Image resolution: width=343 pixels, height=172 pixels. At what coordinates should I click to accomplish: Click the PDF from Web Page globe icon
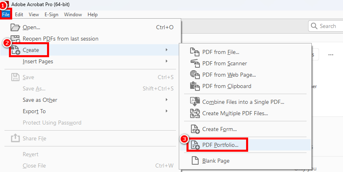(x=195, y=75)
